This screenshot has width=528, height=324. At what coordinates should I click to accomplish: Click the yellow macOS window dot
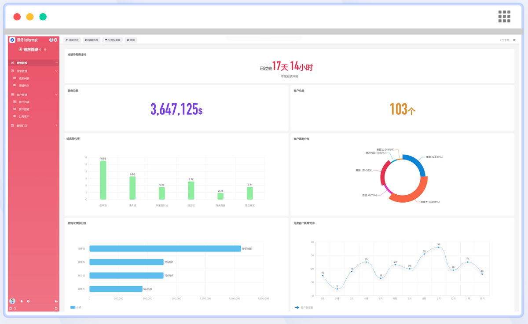pos(30,17)
